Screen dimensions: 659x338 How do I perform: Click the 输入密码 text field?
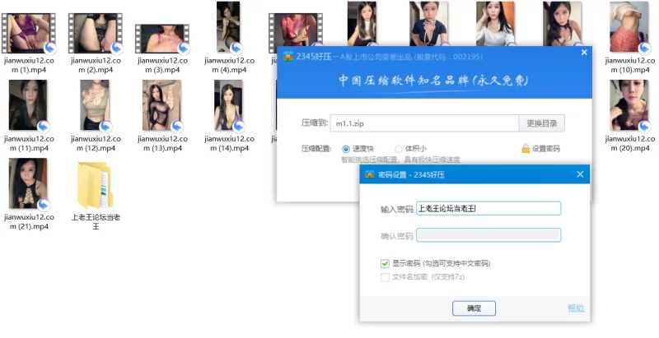point(488,209)
